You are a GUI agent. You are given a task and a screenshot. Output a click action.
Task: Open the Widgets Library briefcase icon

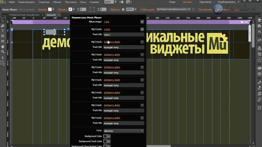[x=259, y=73]
